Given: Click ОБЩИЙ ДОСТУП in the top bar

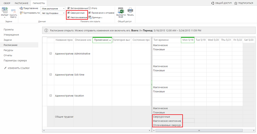Looking at the screenshot, I should 223,3.
